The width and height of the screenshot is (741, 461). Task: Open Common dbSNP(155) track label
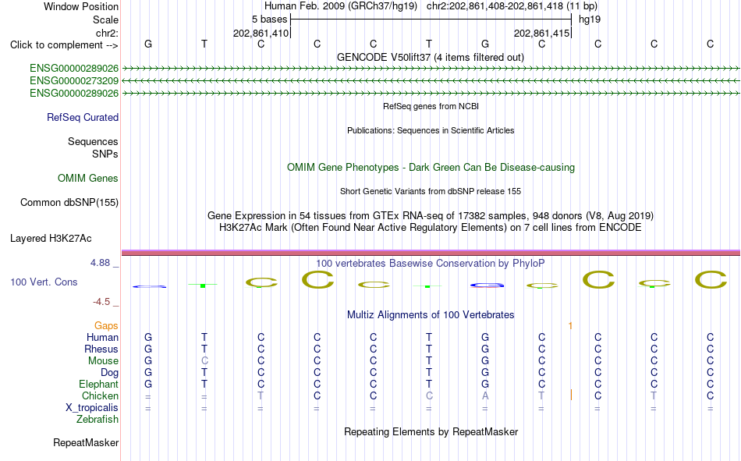click(69, 202)
